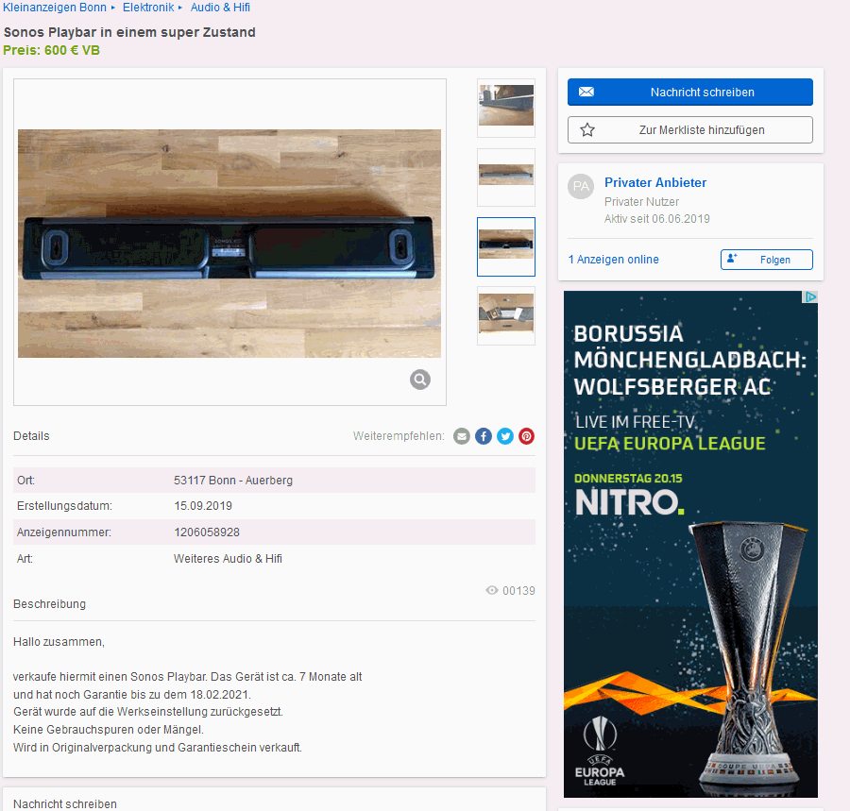Click the Erstellungsdatum value 15.09.2019
The width and height of the screenshot is (850, 811).
[x=203, y=506]
